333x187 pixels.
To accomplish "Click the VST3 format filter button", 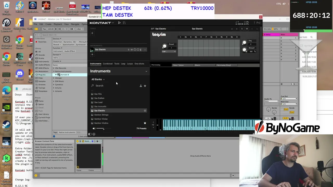I will tap(55, 58).
